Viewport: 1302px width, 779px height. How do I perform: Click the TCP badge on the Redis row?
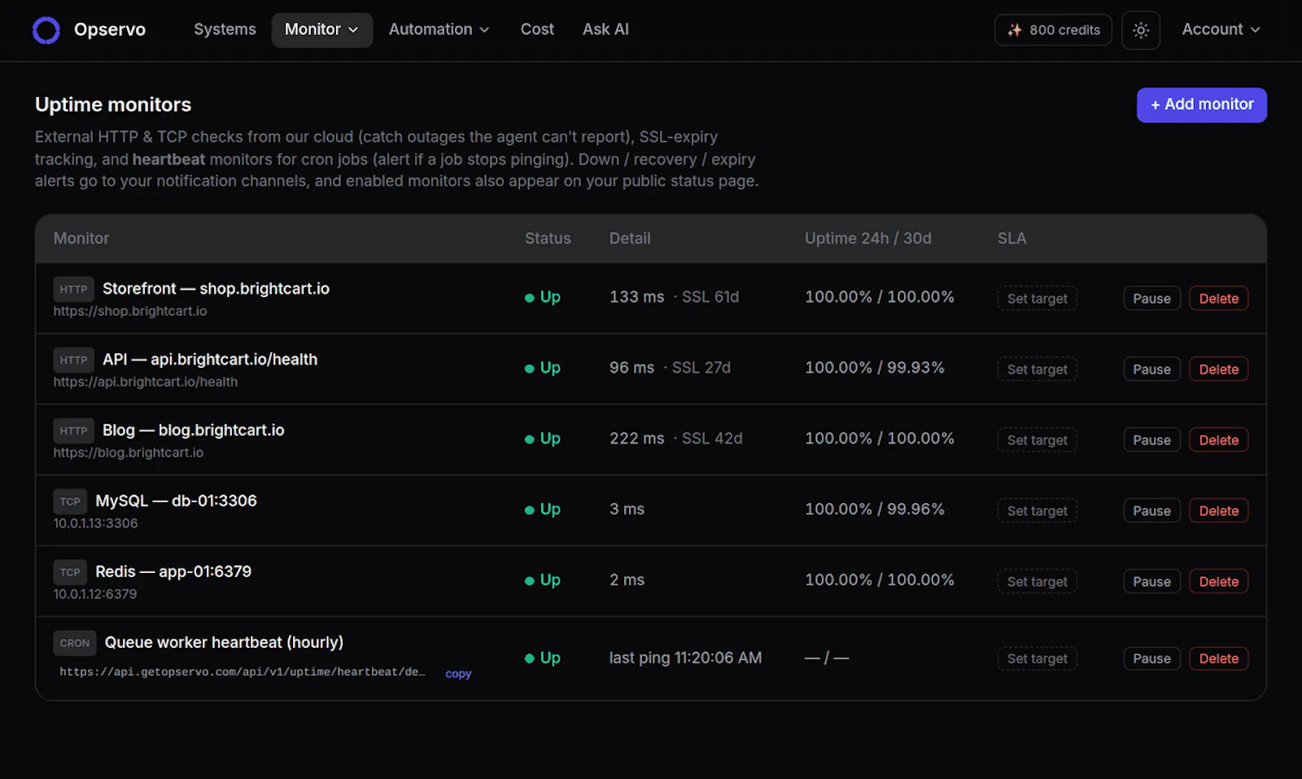[x=70, y=572]
